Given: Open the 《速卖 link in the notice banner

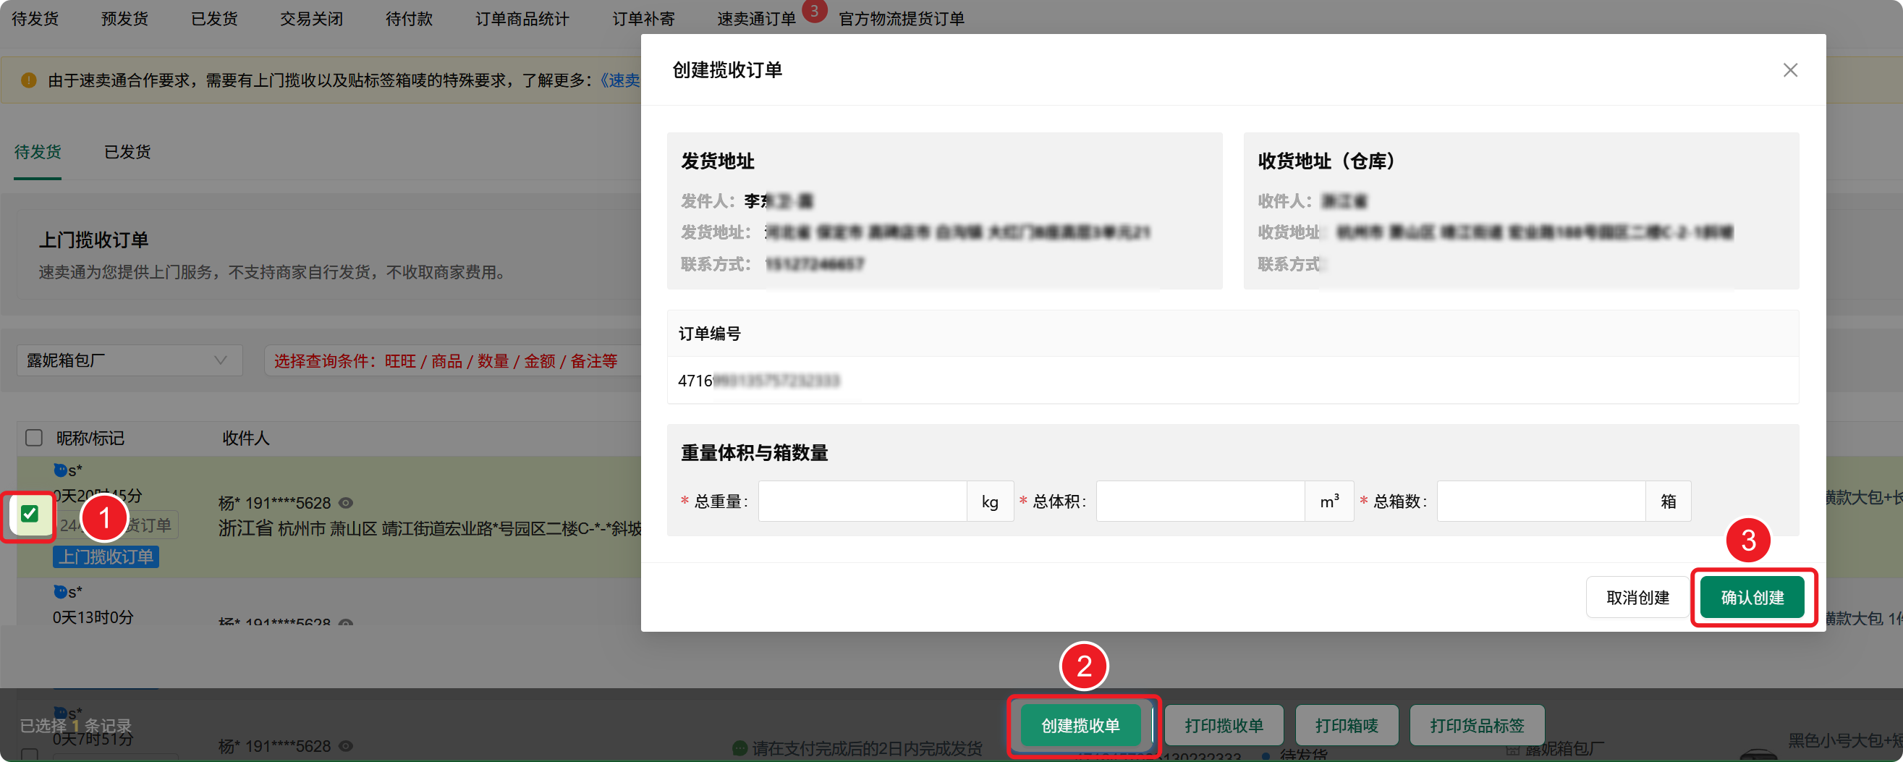Looking at the screenshot, I should tap(621, 80).
